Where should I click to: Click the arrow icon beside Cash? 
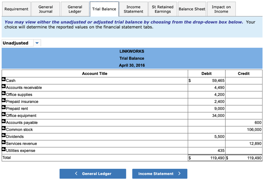pos(4,80)
